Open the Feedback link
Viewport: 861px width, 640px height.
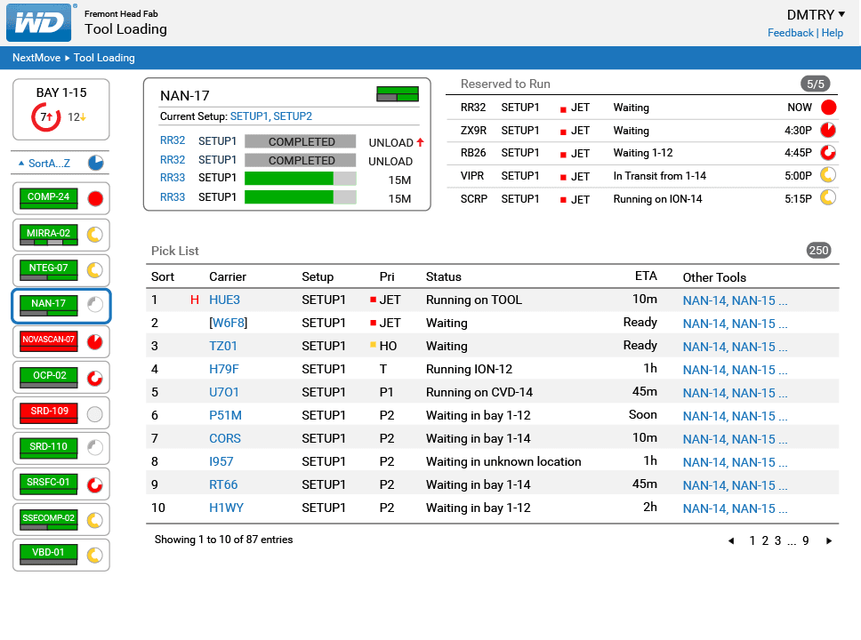pos(790,33)
